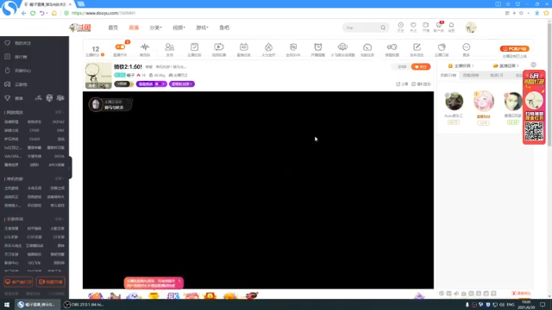552x310 pixels.
Task: Open the heart follow icon in header
Action: (413, 25)
